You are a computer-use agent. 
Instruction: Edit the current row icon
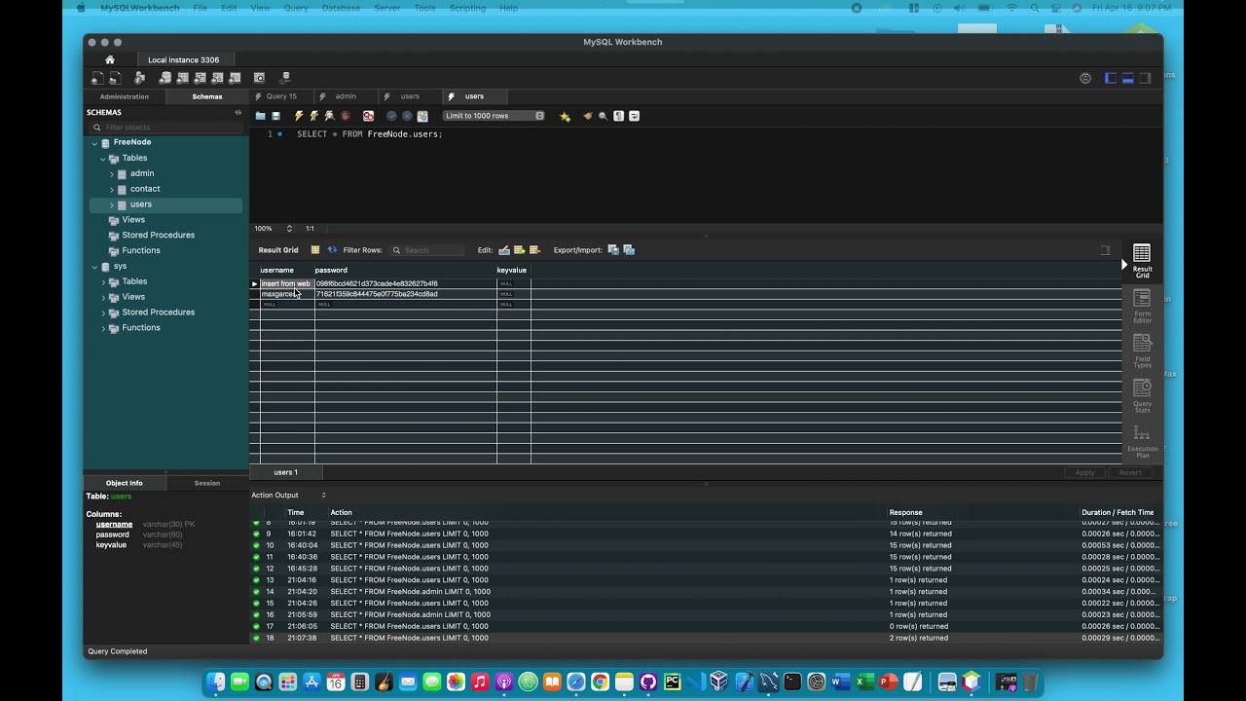tap(504, 250)
